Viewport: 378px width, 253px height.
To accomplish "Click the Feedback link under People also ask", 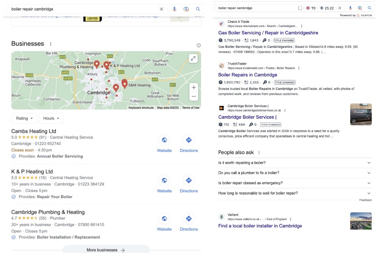I will (x=366, y=200).
